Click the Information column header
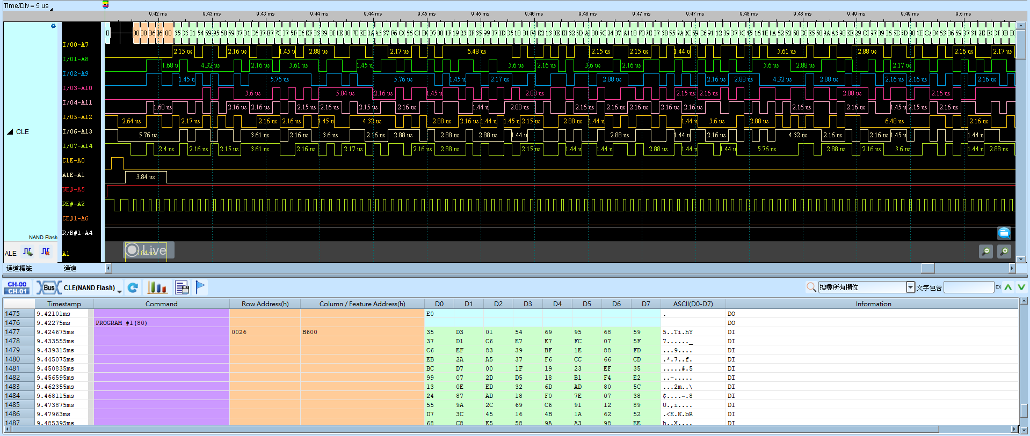This screenshot has height=436, width=1030. 873,304
